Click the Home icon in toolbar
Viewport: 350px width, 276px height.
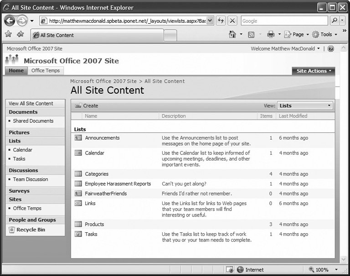point(232,35)
